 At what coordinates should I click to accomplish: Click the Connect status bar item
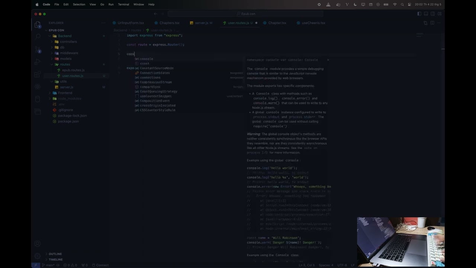tap(100, 265)
